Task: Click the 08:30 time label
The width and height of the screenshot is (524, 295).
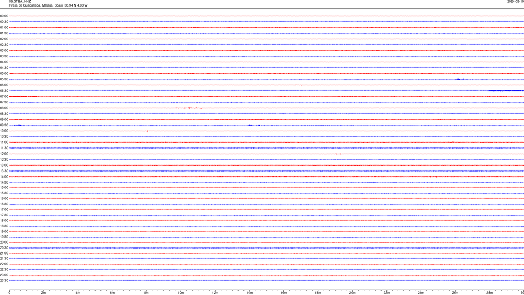Action: point(4,114)
